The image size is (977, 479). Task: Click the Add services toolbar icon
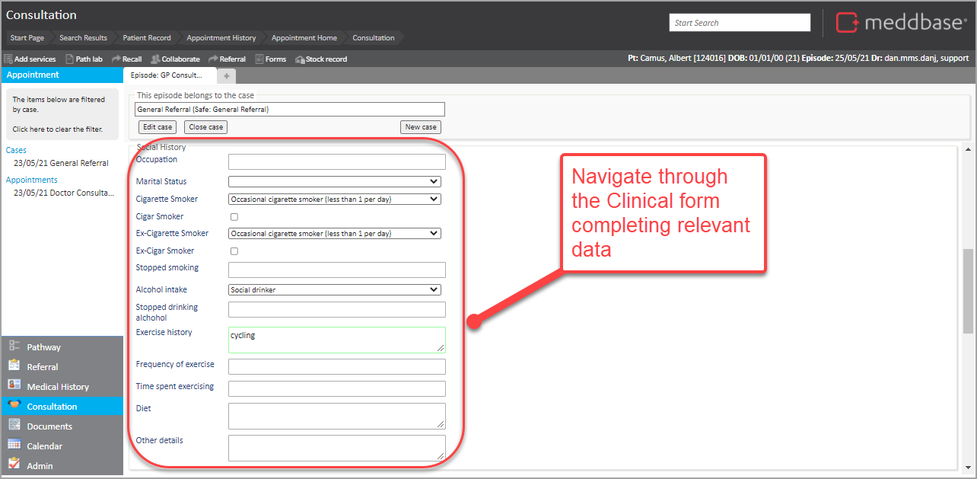pyautogui.click(x=8, y=59)
